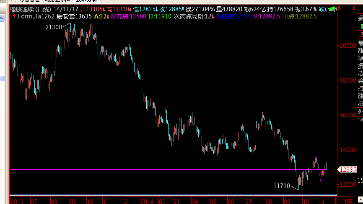Click the red arrow before Formula1262
Screen dimensions: 363x204
point(14,16)
